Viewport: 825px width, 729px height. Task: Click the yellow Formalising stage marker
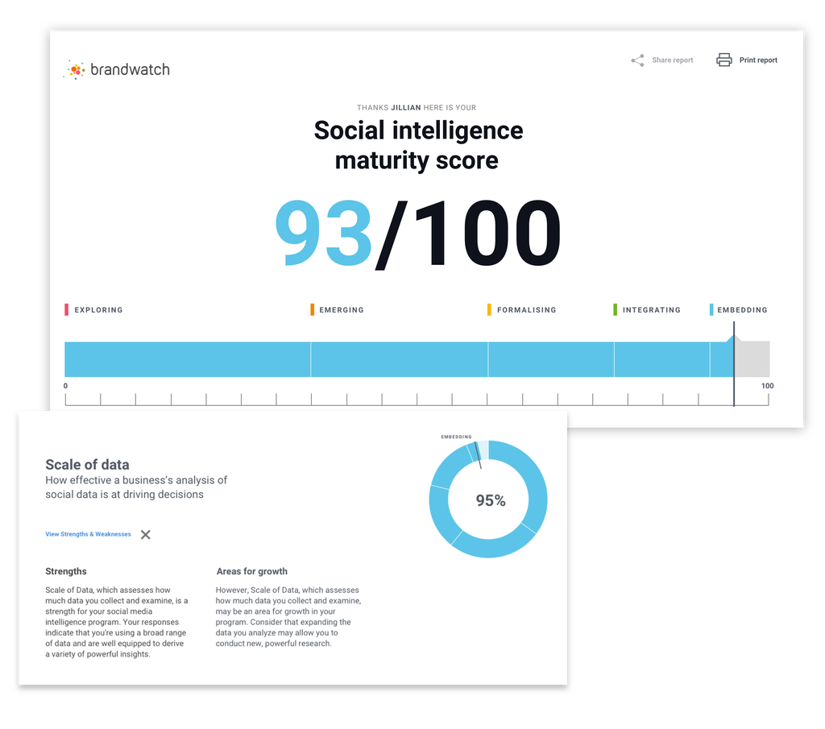(x=489, y=309)
